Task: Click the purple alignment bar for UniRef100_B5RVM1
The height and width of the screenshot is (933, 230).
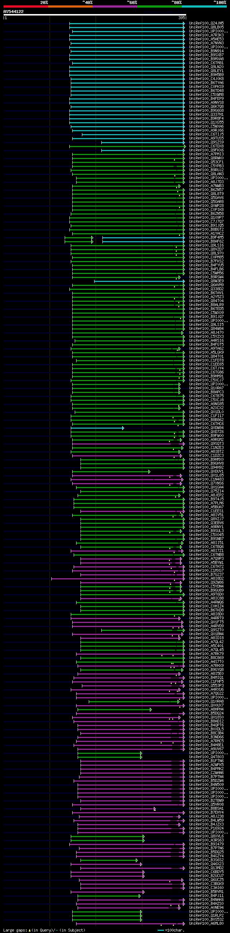Action: pos(107,892)
